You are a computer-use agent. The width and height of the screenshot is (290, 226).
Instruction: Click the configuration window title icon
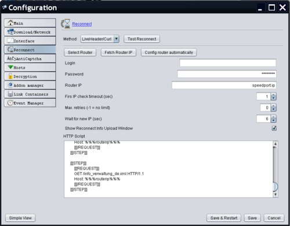[5, 8]
